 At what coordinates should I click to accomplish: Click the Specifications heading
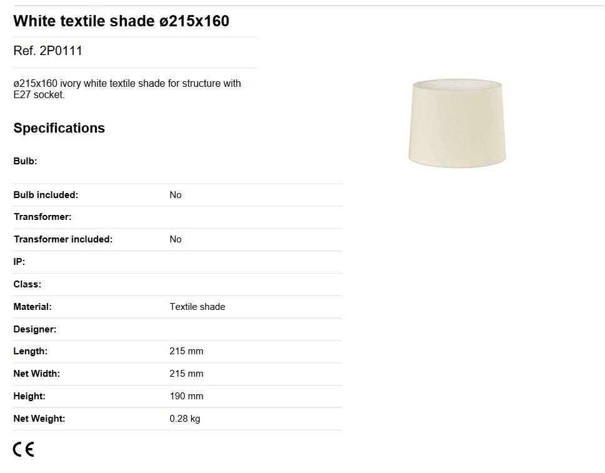pyautogui.click(x=59, y=127)
